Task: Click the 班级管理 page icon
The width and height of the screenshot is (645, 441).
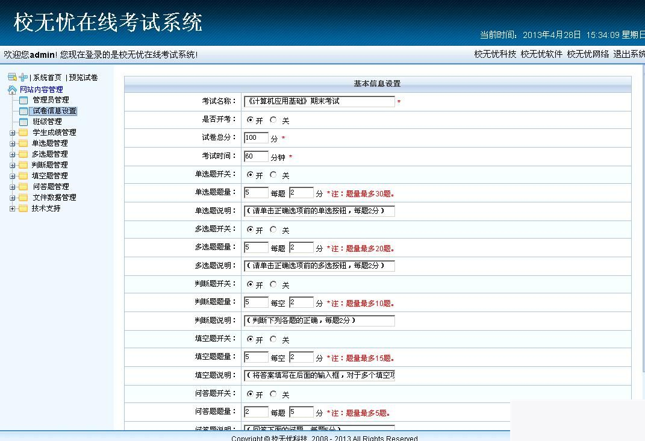Action: tap(22, 121)
